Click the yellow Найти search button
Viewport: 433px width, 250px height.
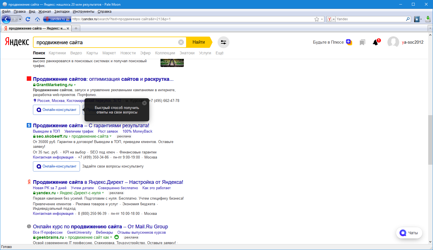coord(199,42)
